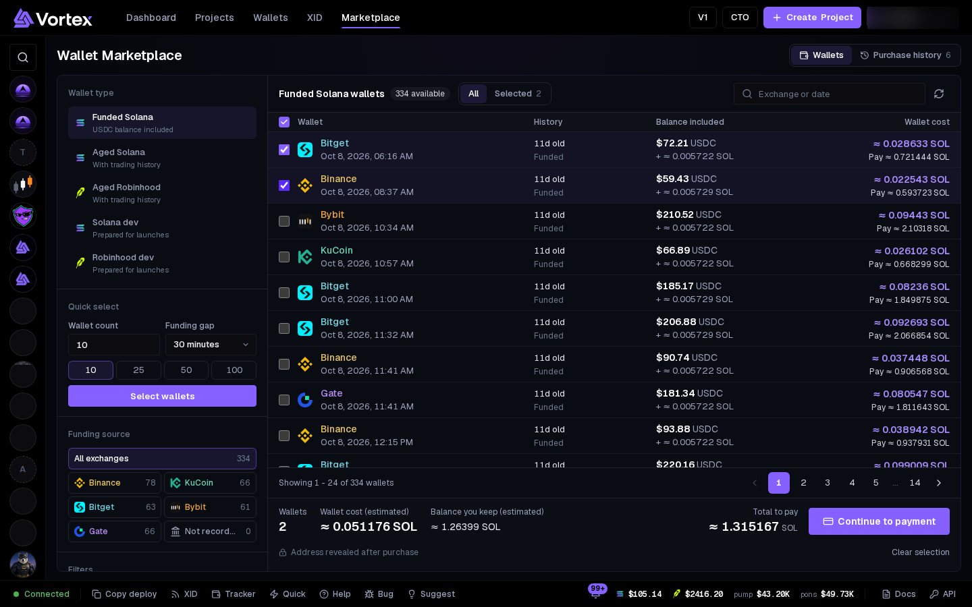Viewport: 972px width, 607px height.
Task: Click the Batman avatar in the sidebar
Action: (x=23, y=565)
